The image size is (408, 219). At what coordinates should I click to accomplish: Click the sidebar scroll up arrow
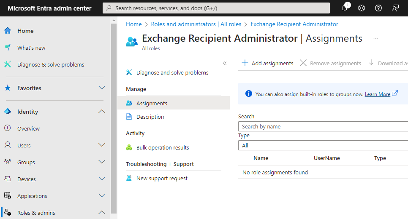coord(114,20)
